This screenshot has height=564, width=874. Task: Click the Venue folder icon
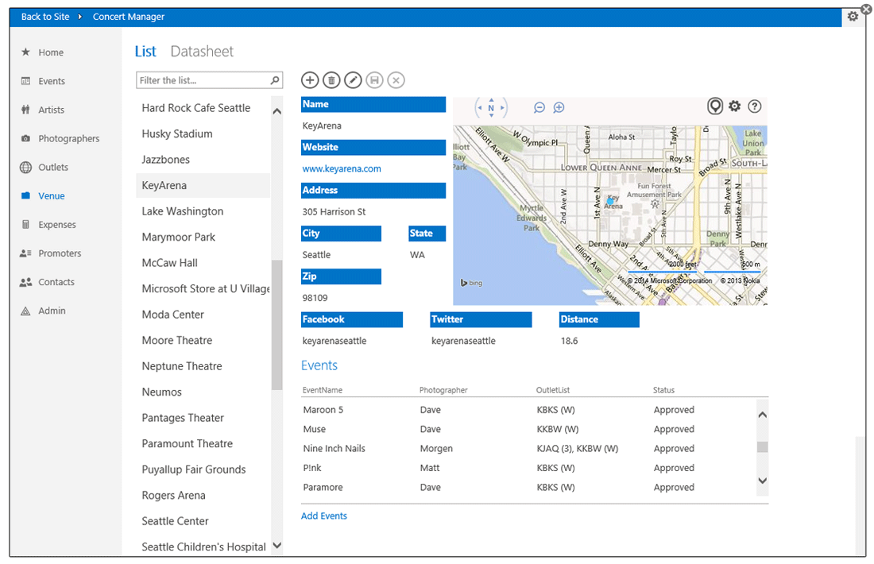[25, 195]
